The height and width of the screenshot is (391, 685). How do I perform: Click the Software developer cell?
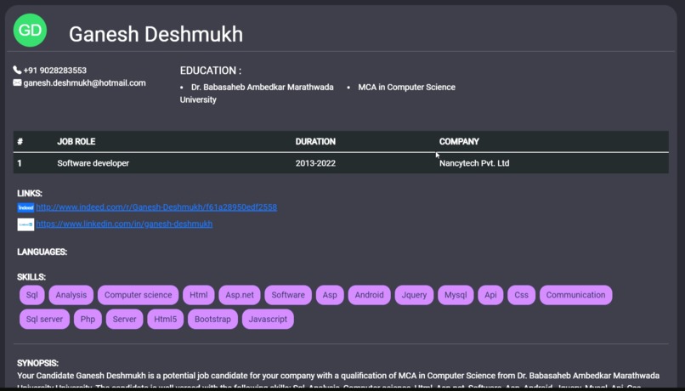(x=93, y=163)
